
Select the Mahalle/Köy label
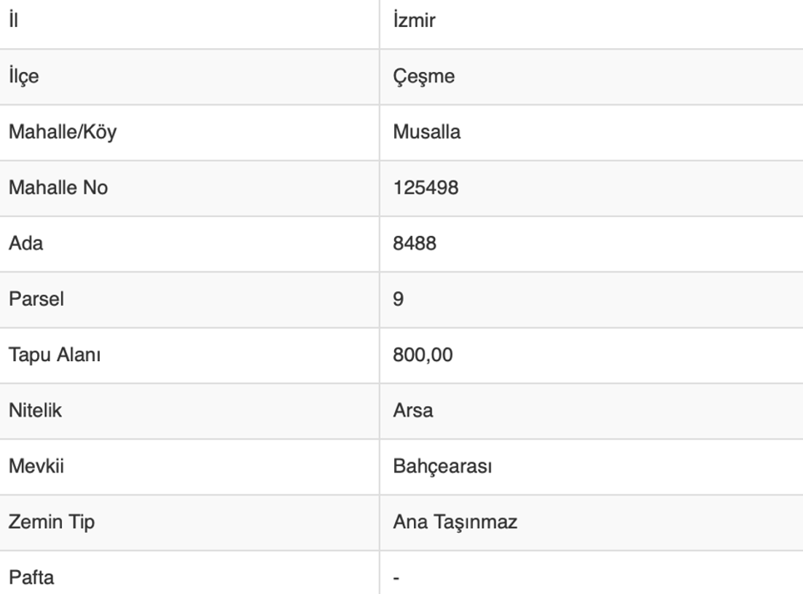pyautogui.click(x=62, y=132)
